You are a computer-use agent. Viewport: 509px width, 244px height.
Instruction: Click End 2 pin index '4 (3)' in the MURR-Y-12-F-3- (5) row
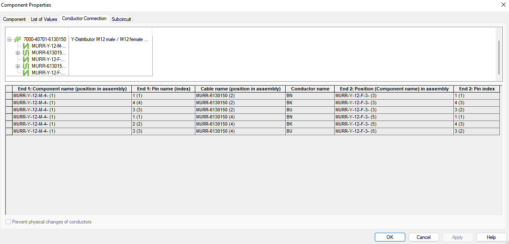click(x=477, y=124)
